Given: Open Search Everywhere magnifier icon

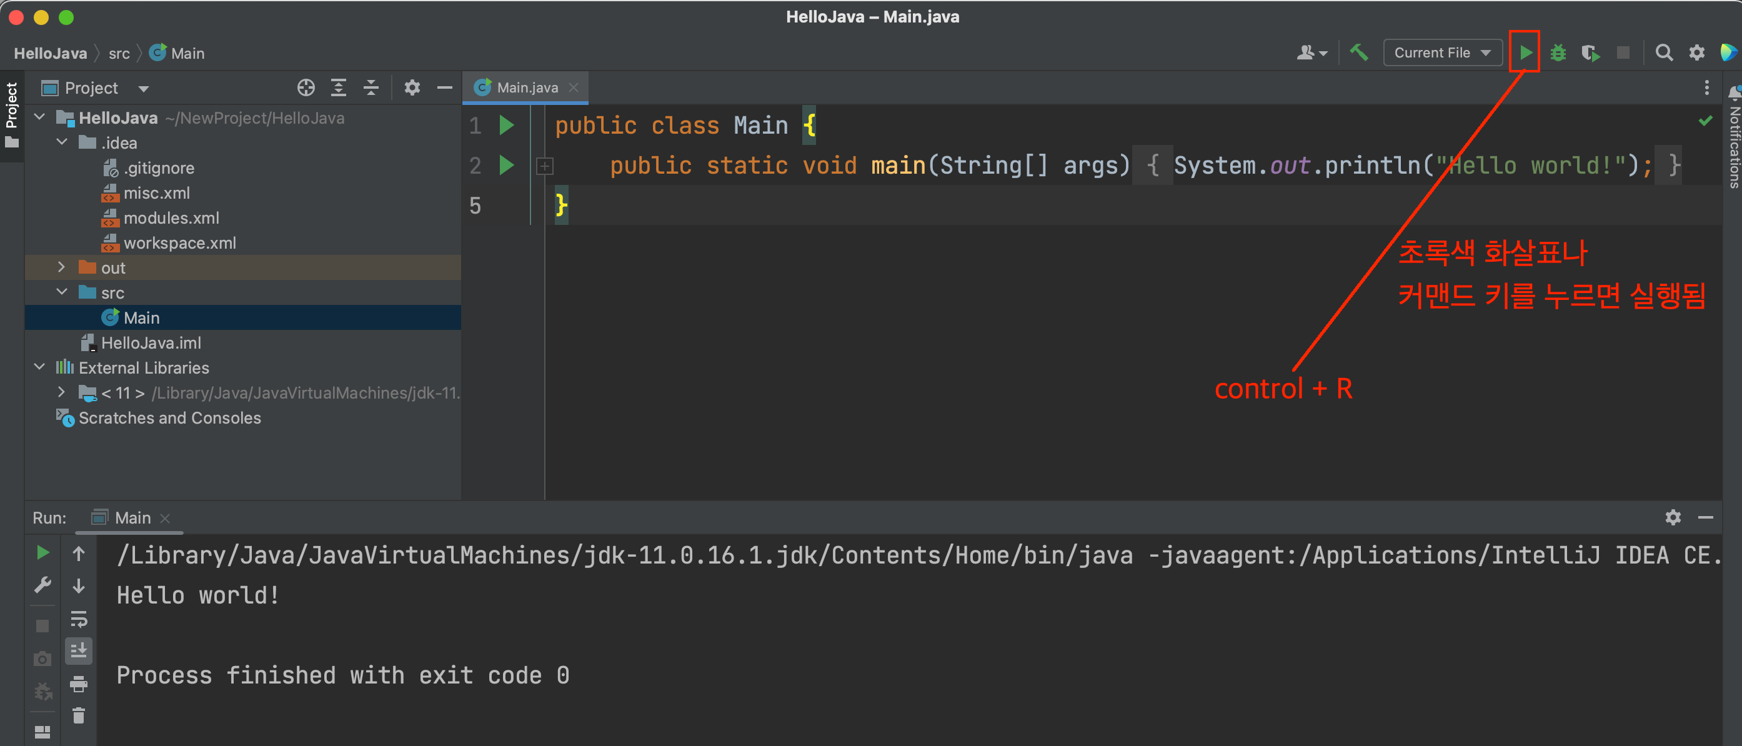Looking at the screenshot, I should pyautogui.click(x=1663, y=52).
